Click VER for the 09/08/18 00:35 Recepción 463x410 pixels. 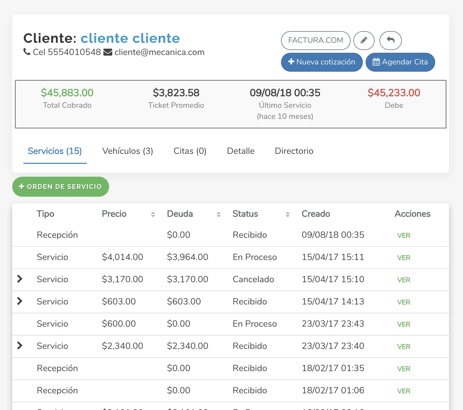403,236
